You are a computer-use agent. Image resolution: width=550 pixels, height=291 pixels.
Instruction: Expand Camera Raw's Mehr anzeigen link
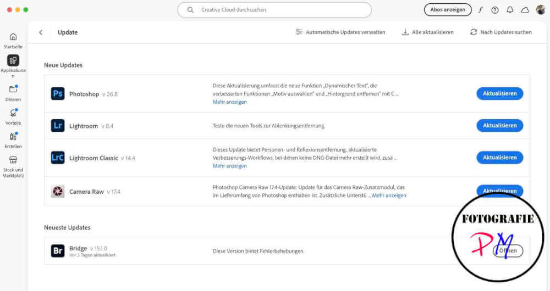[x=389, y=195]
